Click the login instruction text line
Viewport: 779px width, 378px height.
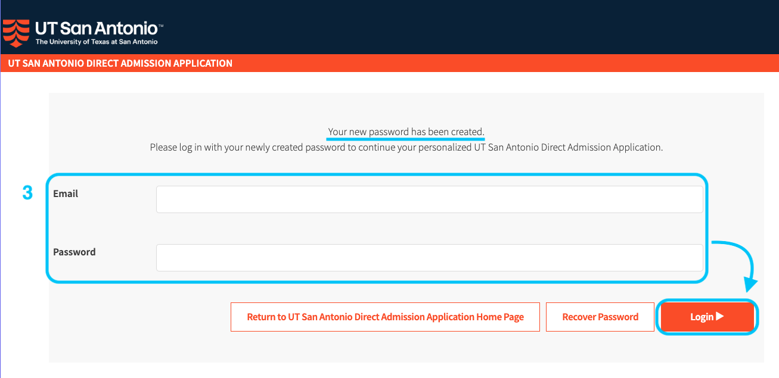[407, 146]
